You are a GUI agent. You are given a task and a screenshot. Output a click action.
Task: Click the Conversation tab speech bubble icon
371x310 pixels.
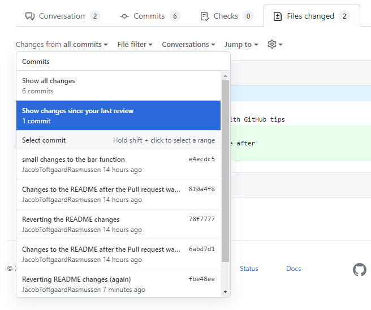point(31,16)
